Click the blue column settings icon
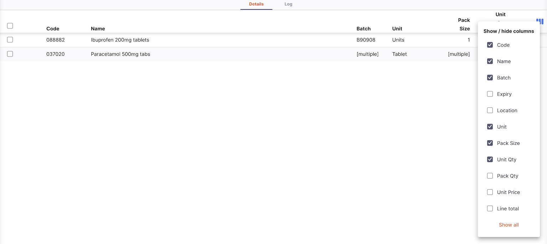The width and height of the screenshot is (547, 244). 540,22
